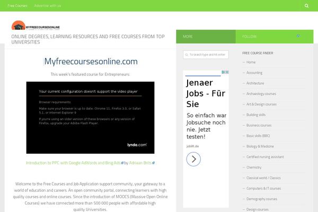
Task: Open Demography courses category
Action: pos(262,199)
